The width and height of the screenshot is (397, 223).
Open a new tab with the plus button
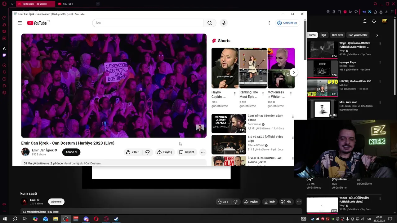pyautogui.click(x=98, y=4)
